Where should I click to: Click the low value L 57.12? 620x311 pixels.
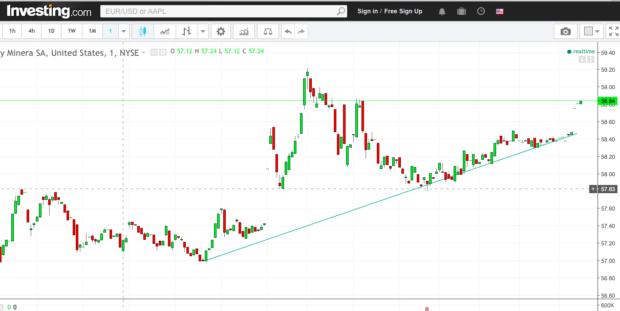point(229,51)
